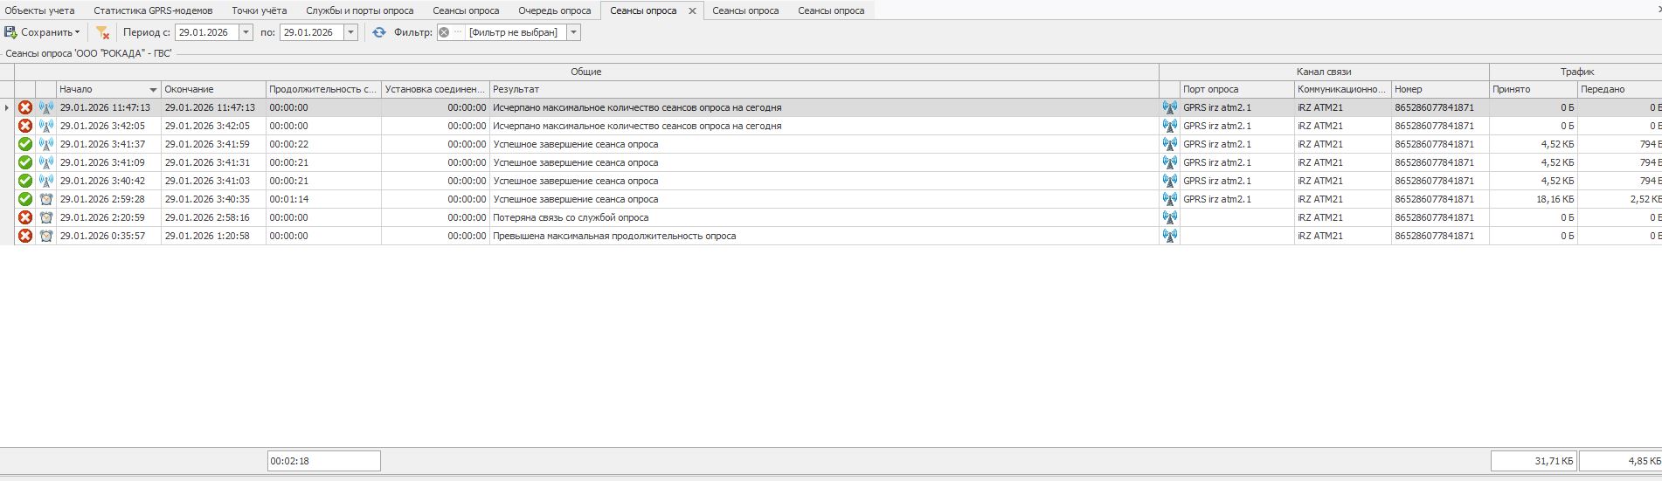Switch to the Очередь опроса tab
The height and width of the screenshot is (481, 1662).
tap(554, 10)
